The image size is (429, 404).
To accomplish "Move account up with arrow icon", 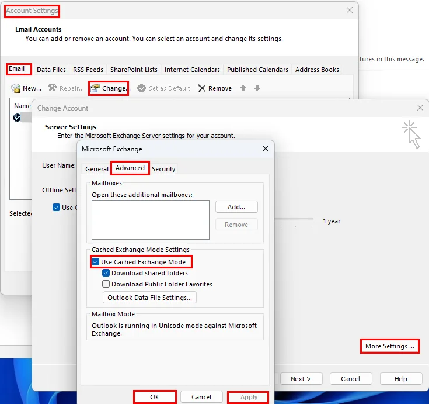I will 243,88.
